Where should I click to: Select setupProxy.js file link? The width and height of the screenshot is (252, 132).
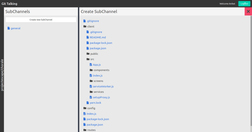point(101,97)
